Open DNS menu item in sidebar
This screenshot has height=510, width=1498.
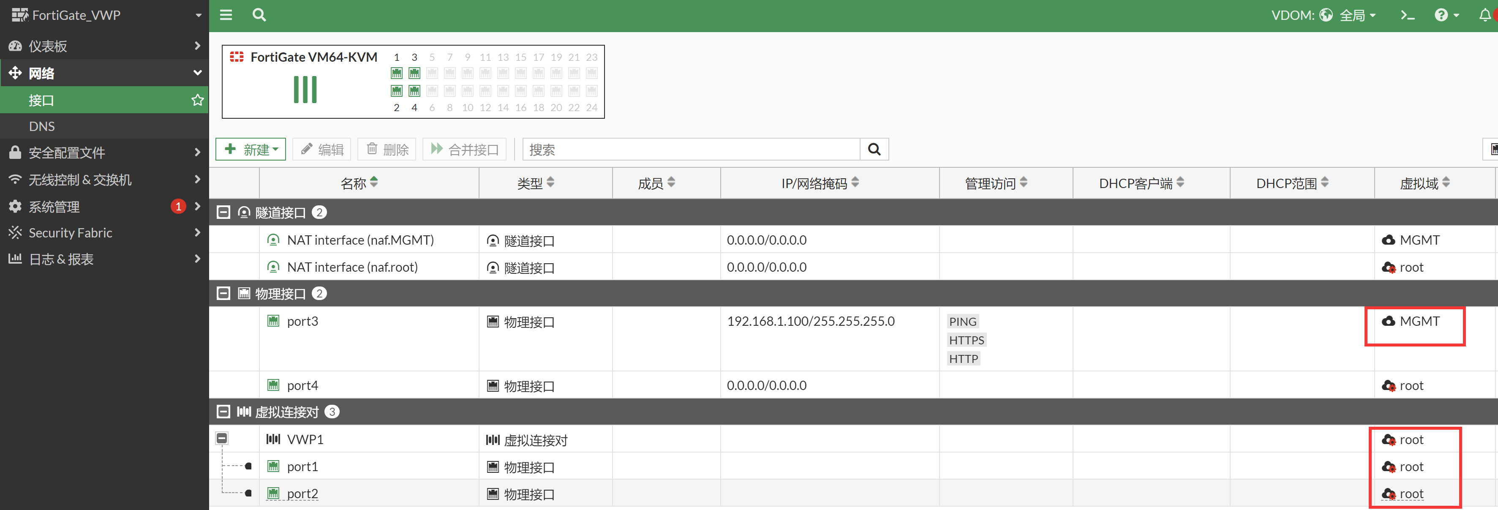[42, 126]
